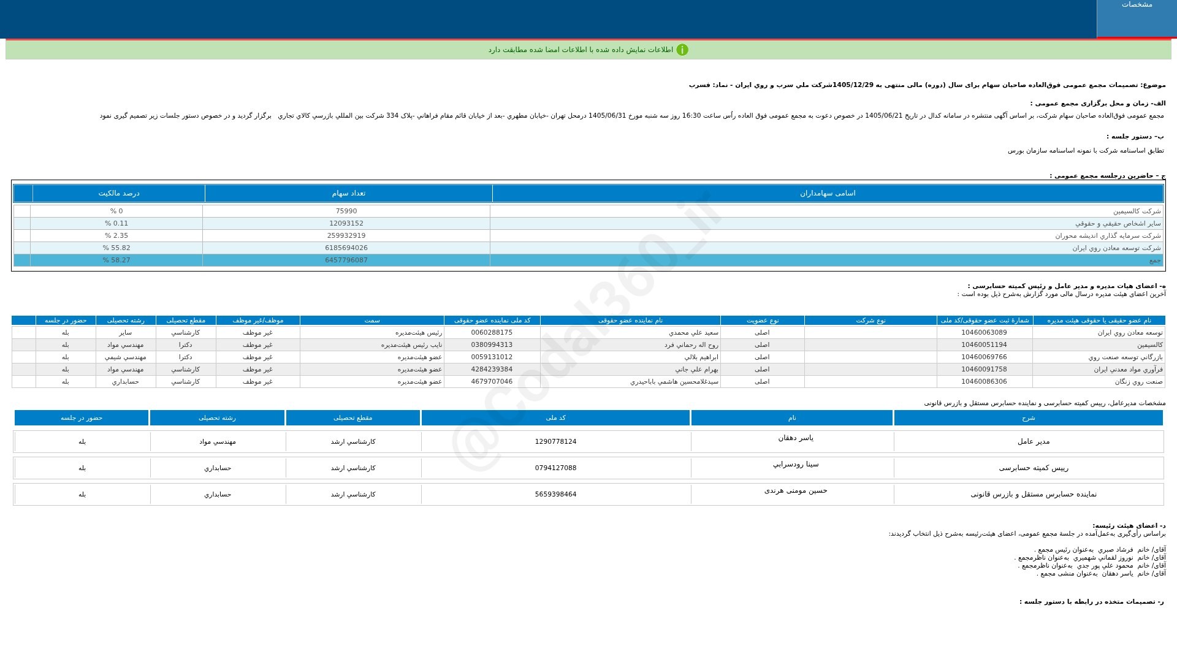Screen dimensions: 1177x662
Task: Click the کد ملی header in lower table
Action: [x=555, y=418]
